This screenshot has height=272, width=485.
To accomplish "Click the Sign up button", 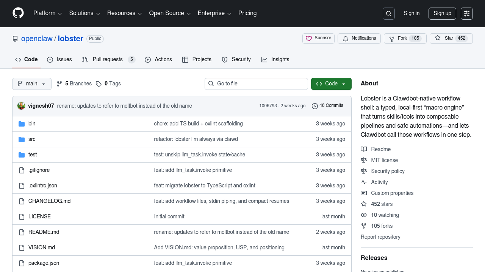I will (x=442, y=14).
